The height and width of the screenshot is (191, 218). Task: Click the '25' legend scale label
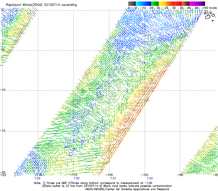point(166,8)
